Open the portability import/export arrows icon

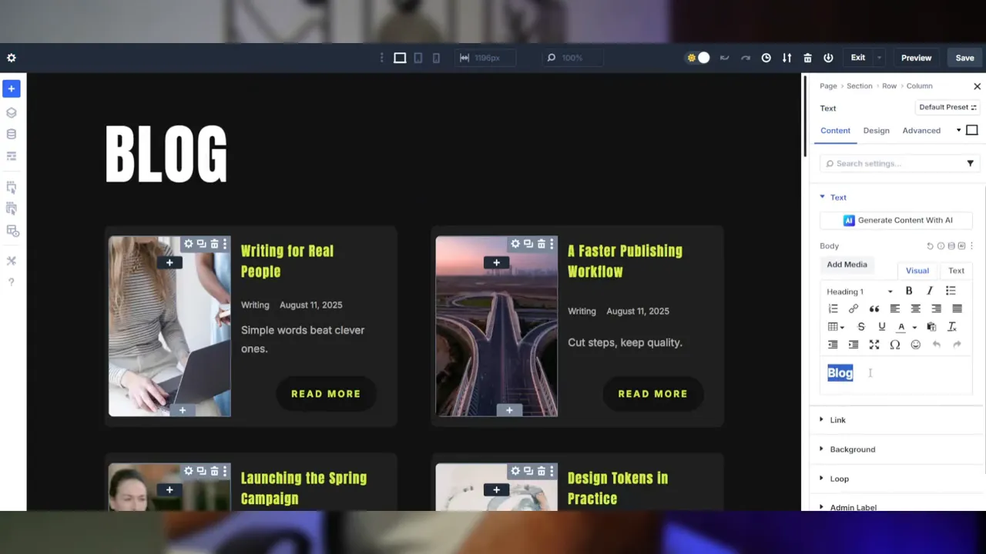(x=786, y=58)
